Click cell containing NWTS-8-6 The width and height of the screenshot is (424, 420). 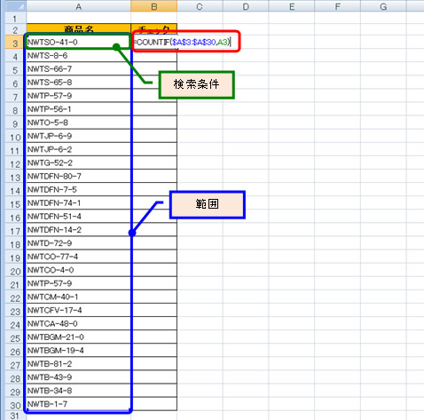78,55
